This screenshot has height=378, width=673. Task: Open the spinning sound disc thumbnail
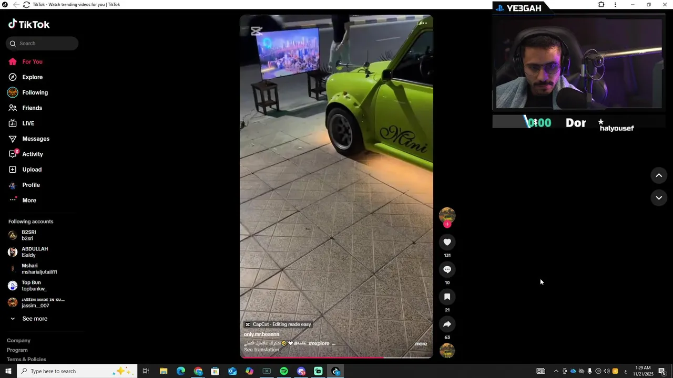[x=447, y=350]
